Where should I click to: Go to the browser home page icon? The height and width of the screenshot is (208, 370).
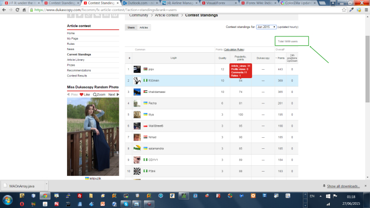click(24, 10)
